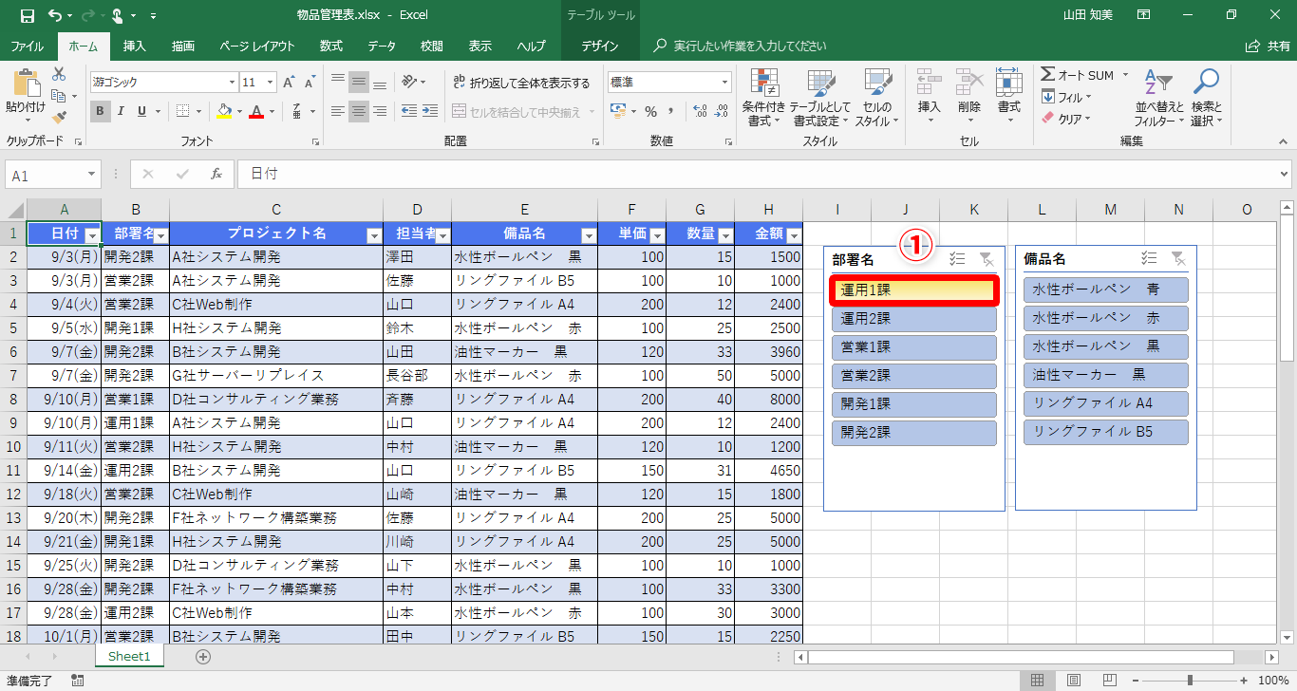Toggle center horizontal alignment
Image resolution: width=1297 pixels, height=691 pixels.
click(358, 112)
